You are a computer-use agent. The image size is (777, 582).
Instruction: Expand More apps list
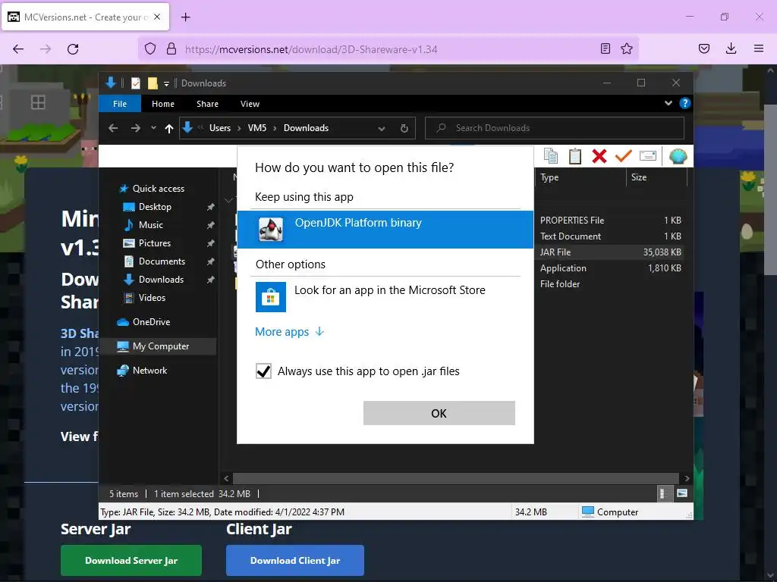click(x=289, y=332)
